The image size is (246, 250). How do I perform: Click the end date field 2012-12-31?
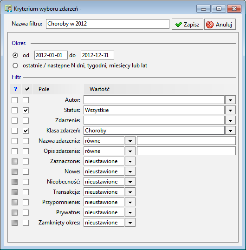click(x=97, y=55)
